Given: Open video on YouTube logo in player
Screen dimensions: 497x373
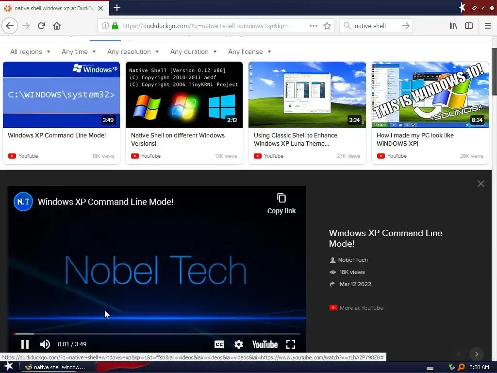Looking at the screenshot, I should coord(265,344).
